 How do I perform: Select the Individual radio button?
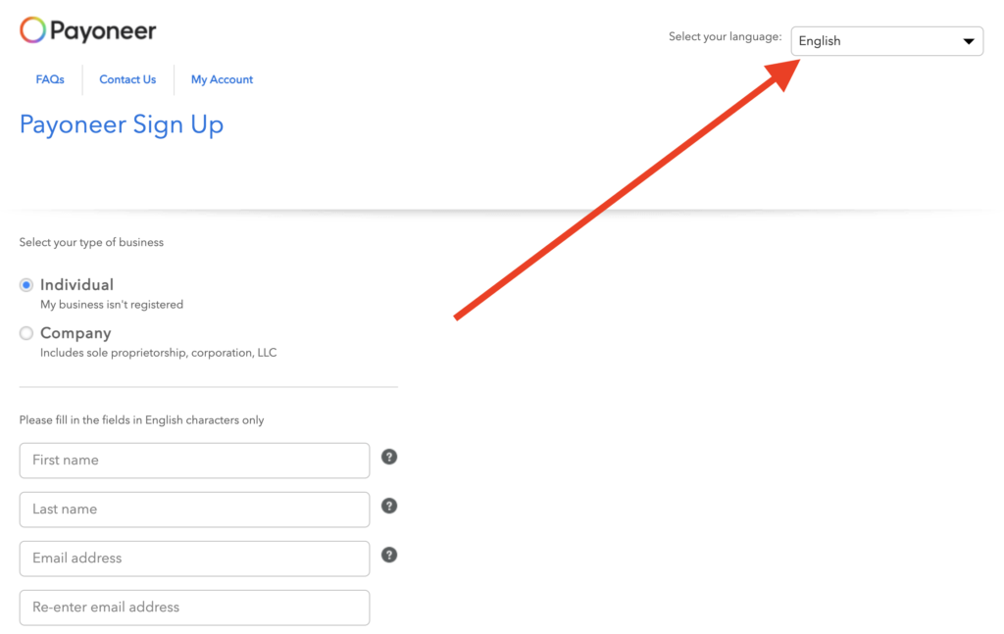[26, 285]
